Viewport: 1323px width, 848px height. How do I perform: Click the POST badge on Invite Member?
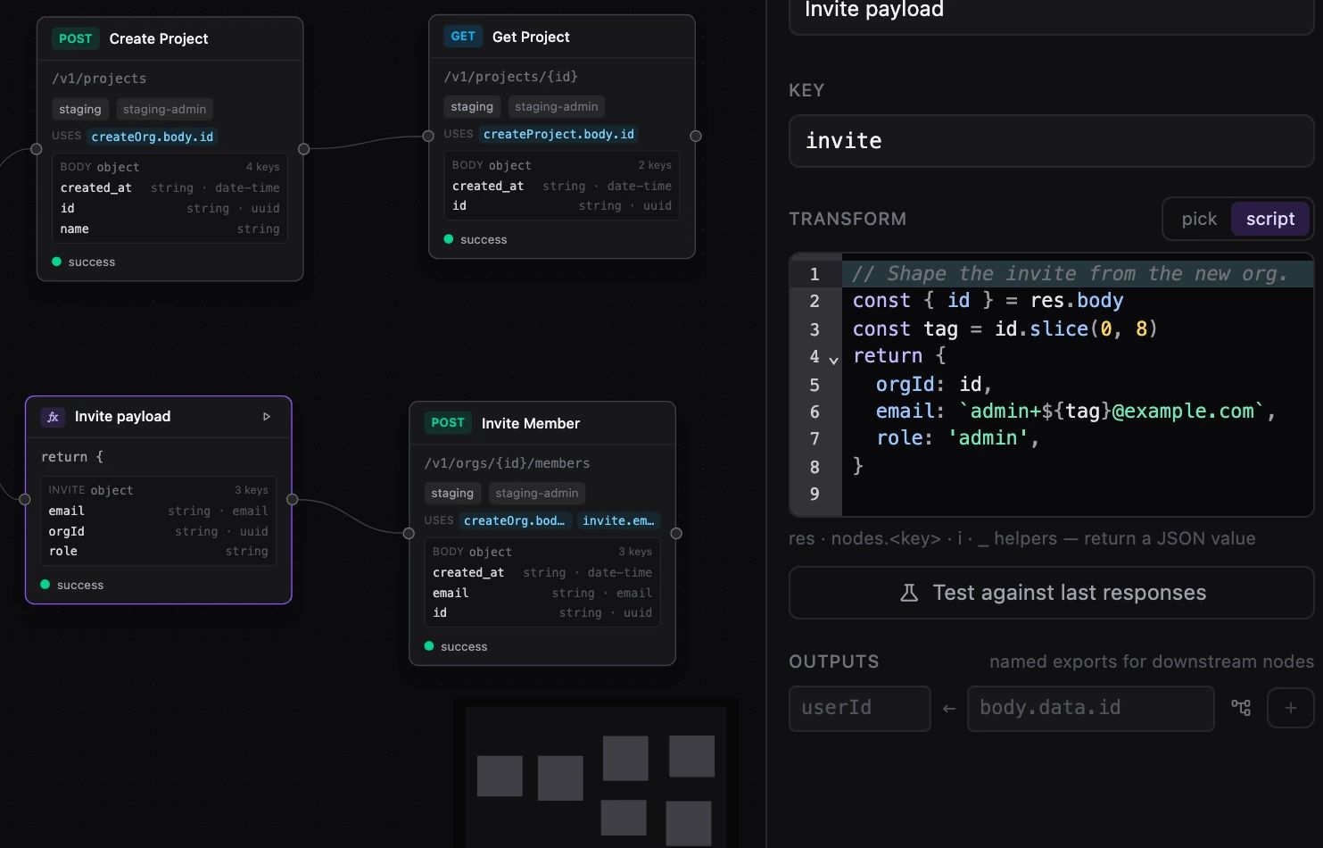click(x=448, y=423)
